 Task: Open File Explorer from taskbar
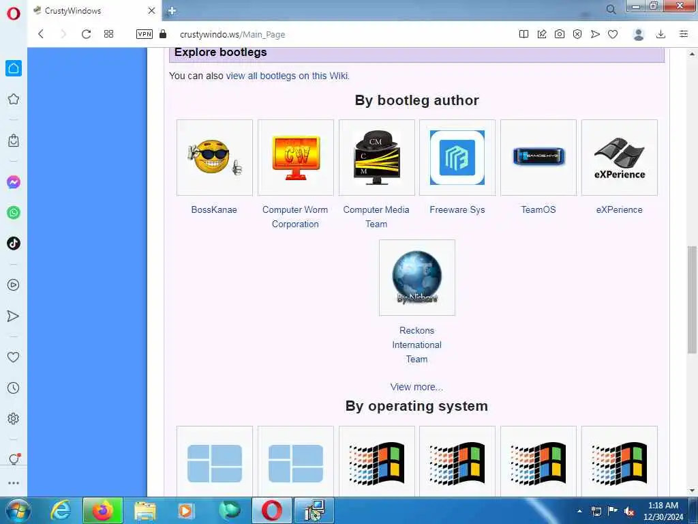coord(145,510)
